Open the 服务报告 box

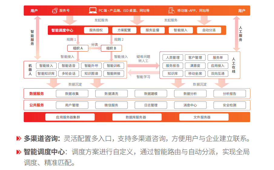coord(173,66)
